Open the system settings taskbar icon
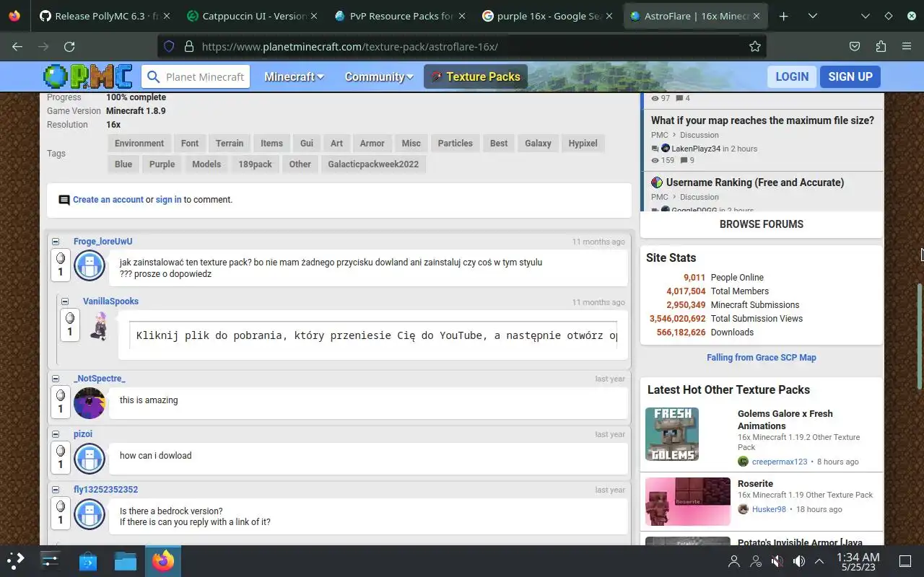Image resolution: width=924 pixels, height=577 pixels. coord(50,560)
